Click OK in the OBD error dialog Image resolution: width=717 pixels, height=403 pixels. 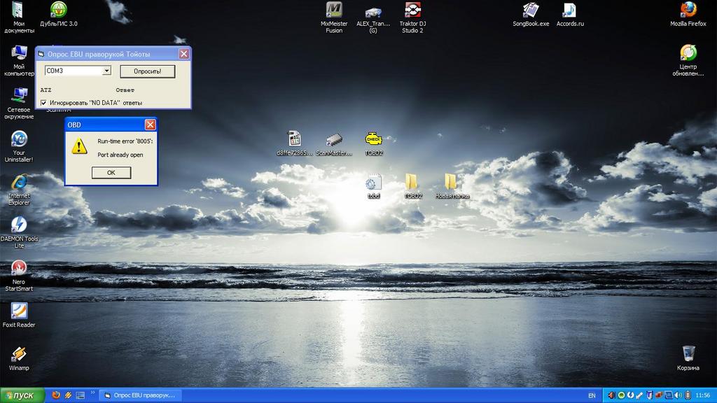(111, 172)
